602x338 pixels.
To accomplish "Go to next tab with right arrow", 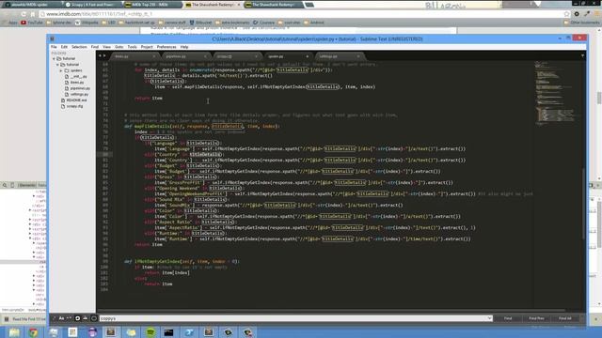I will pos(104,56).
